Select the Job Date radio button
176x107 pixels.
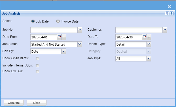click(33, 21)
